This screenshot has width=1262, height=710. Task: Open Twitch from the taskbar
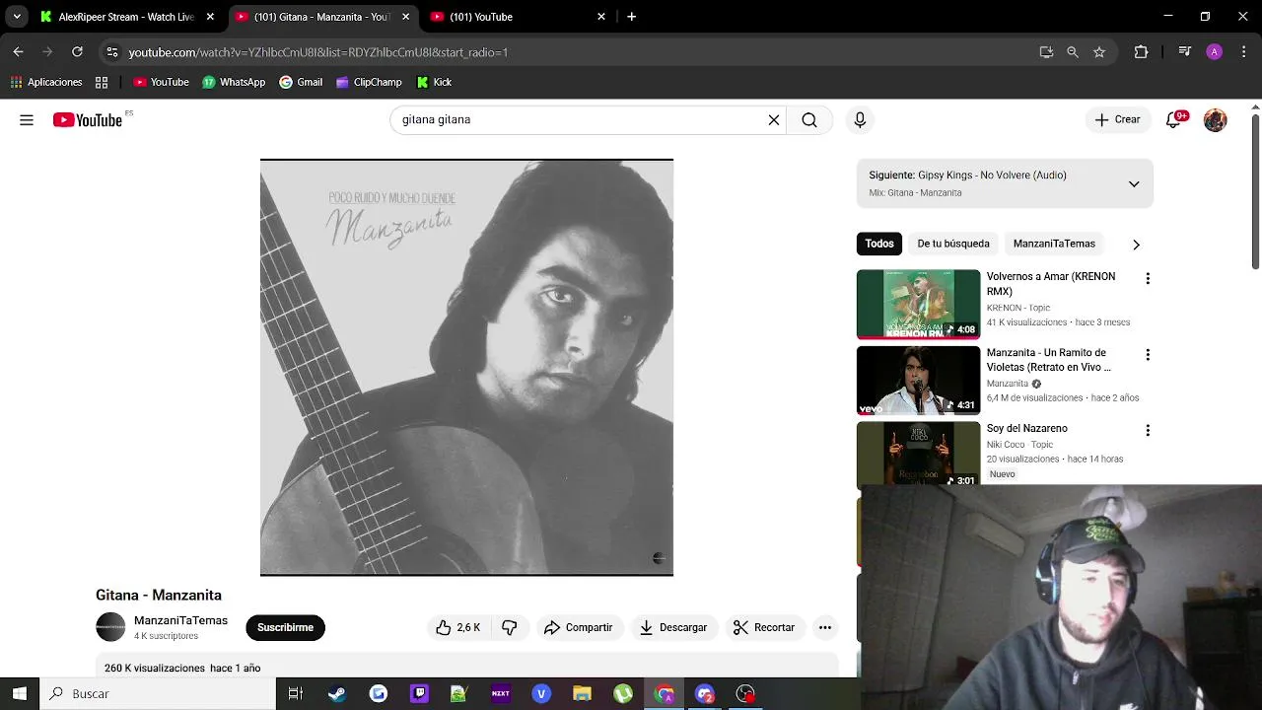click(419, 694)
